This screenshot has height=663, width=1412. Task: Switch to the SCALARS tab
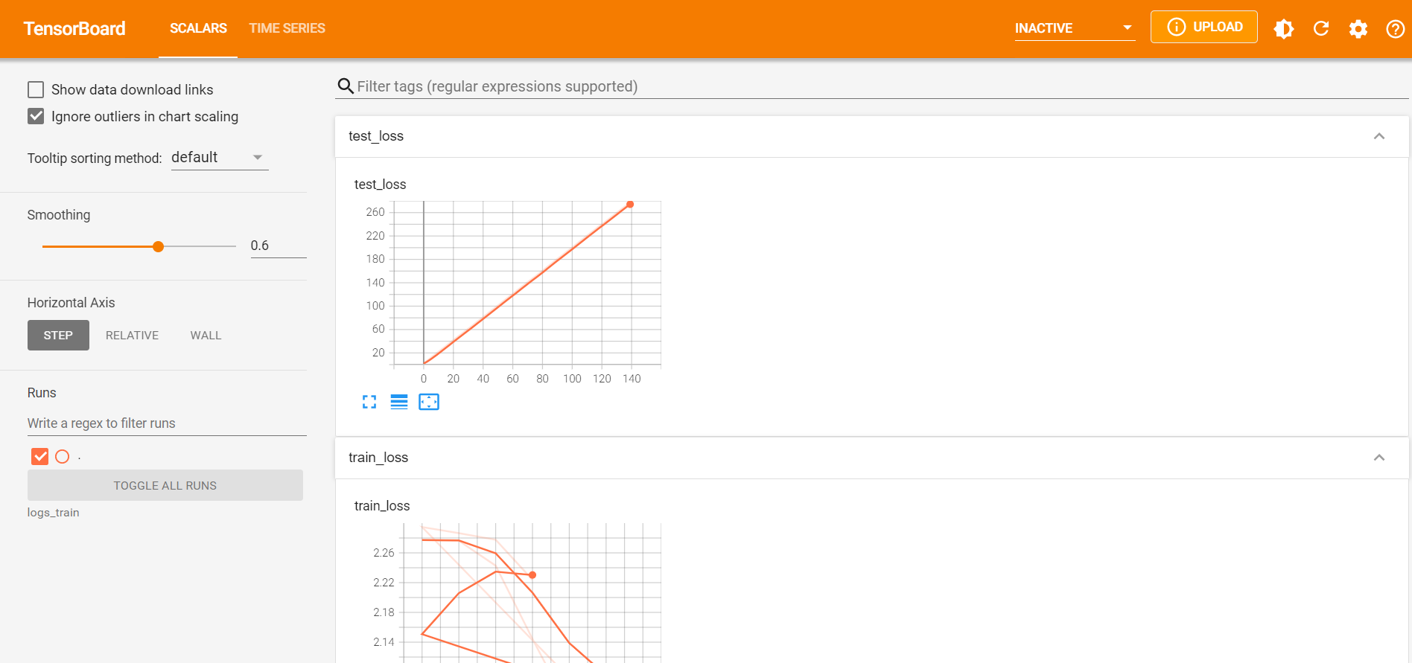(198, 28)
